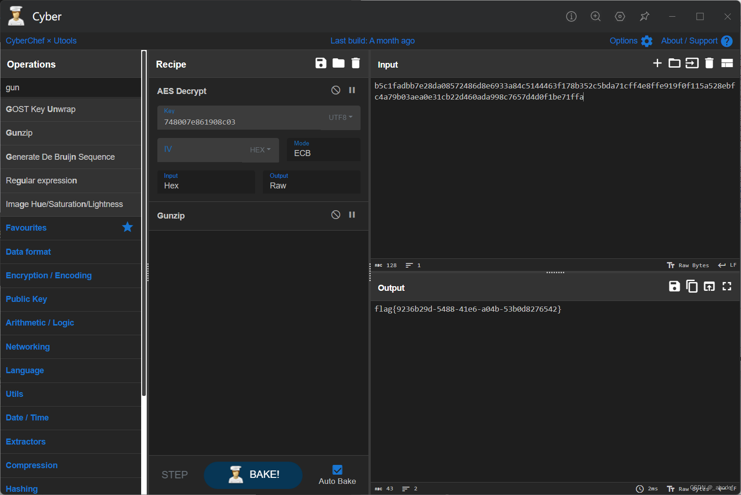Expand the Data format category
741x495 pixels.
coord(71,252)
